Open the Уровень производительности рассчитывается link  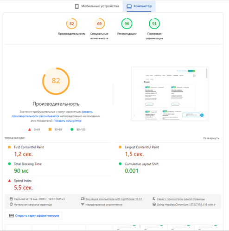pyautogui.click(x=52, y=114)
